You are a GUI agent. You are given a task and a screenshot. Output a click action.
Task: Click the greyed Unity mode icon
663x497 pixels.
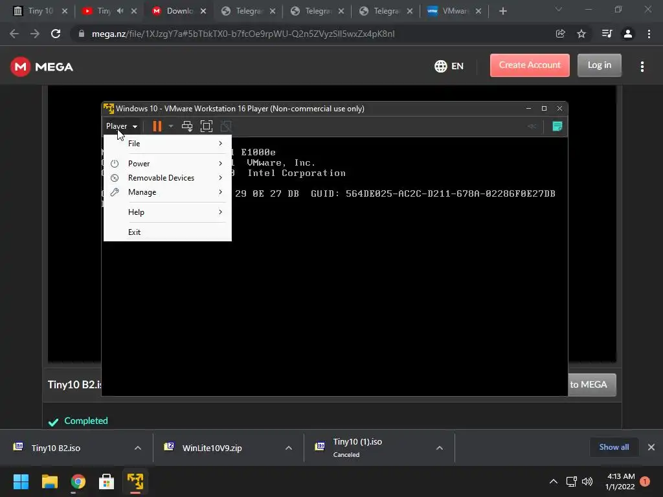click(226, 126)
